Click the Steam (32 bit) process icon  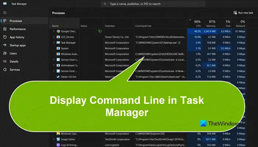point(58,76)
